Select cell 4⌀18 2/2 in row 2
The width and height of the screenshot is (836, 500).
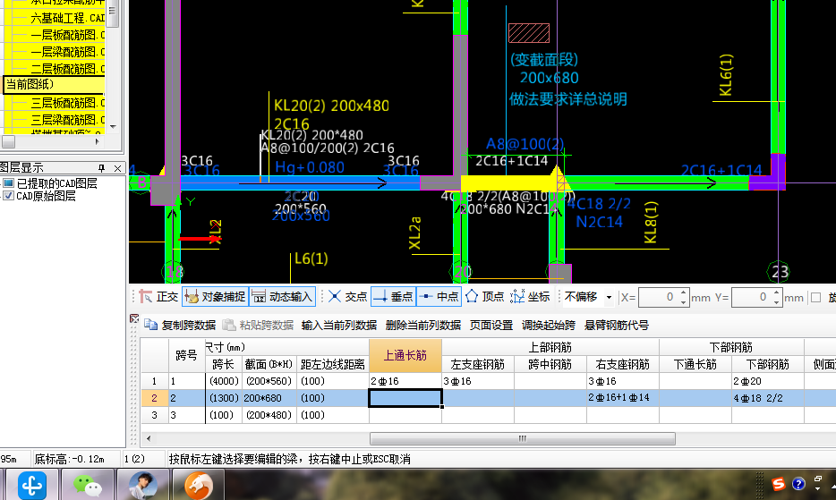(x=768, y=398)
